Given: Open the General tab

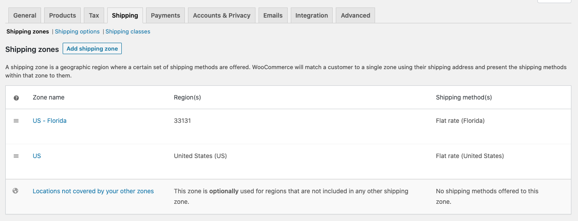Looking at the screenshot, I should point(25,15).
